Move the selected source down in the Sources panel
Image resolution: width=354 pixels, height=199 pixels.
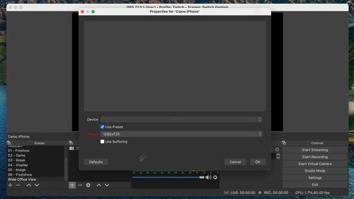(107, 185)
